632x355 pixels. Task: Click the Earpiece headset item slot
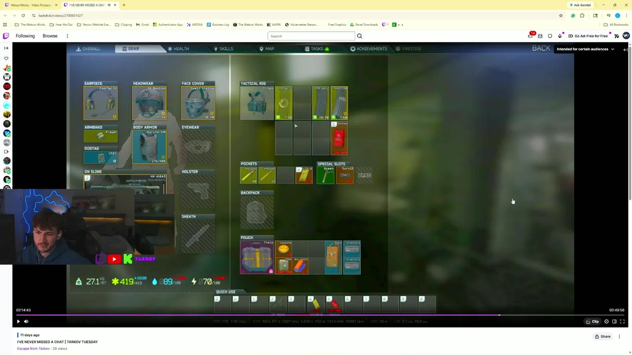click(101, 103)
